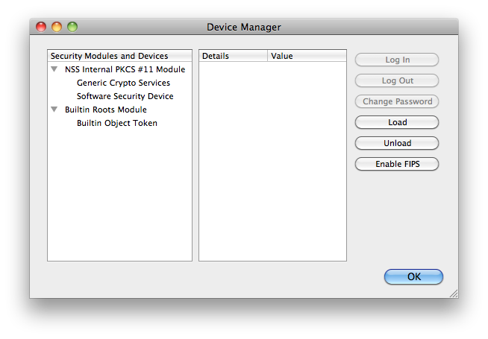Select Builtin Roots Module
The image size is (488, 339).
click(x=105, y=110)
